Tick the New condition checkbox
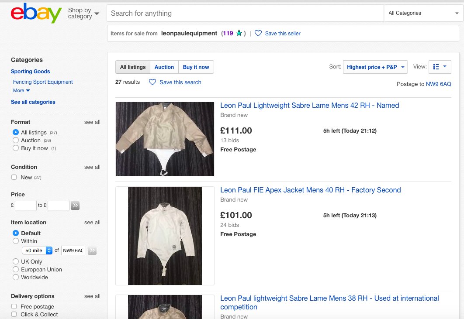 click(14, 177)
